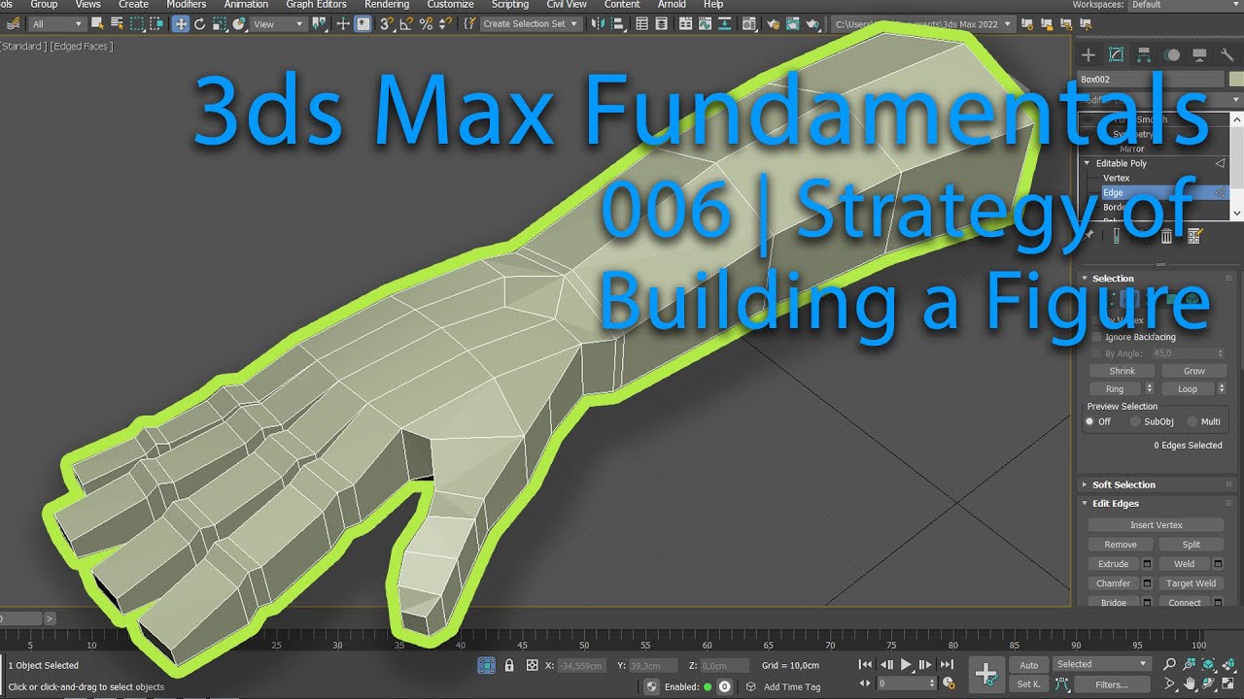Viewport: 1244px width, 699px height.
Task: Click object color swatch beside Box002
Action: point(1235,79)
